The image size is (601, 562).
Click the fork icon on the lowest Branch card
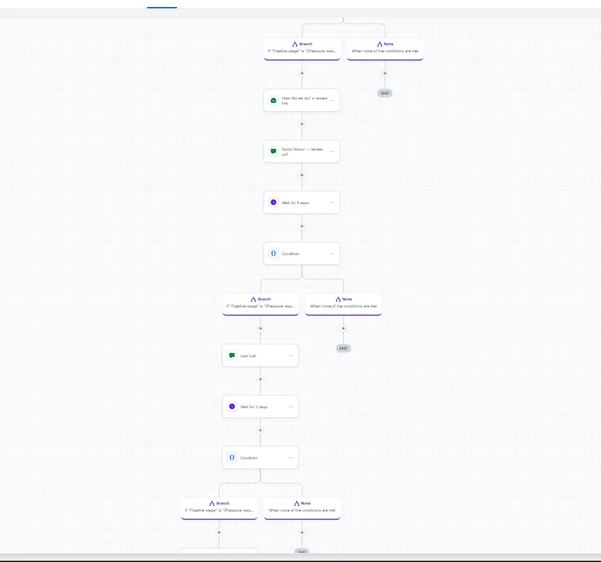tap(212, 503)
